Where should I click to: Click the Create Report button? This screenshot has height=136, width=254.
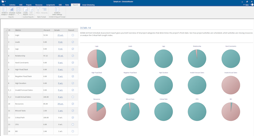[x=25, y=11]
